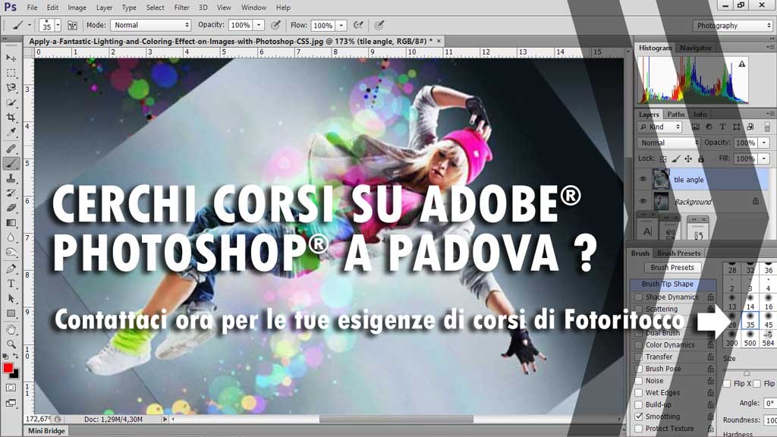Click Lock transparent pixels icon
Screen dimensions: 777x437
click(x=663, y=159)
